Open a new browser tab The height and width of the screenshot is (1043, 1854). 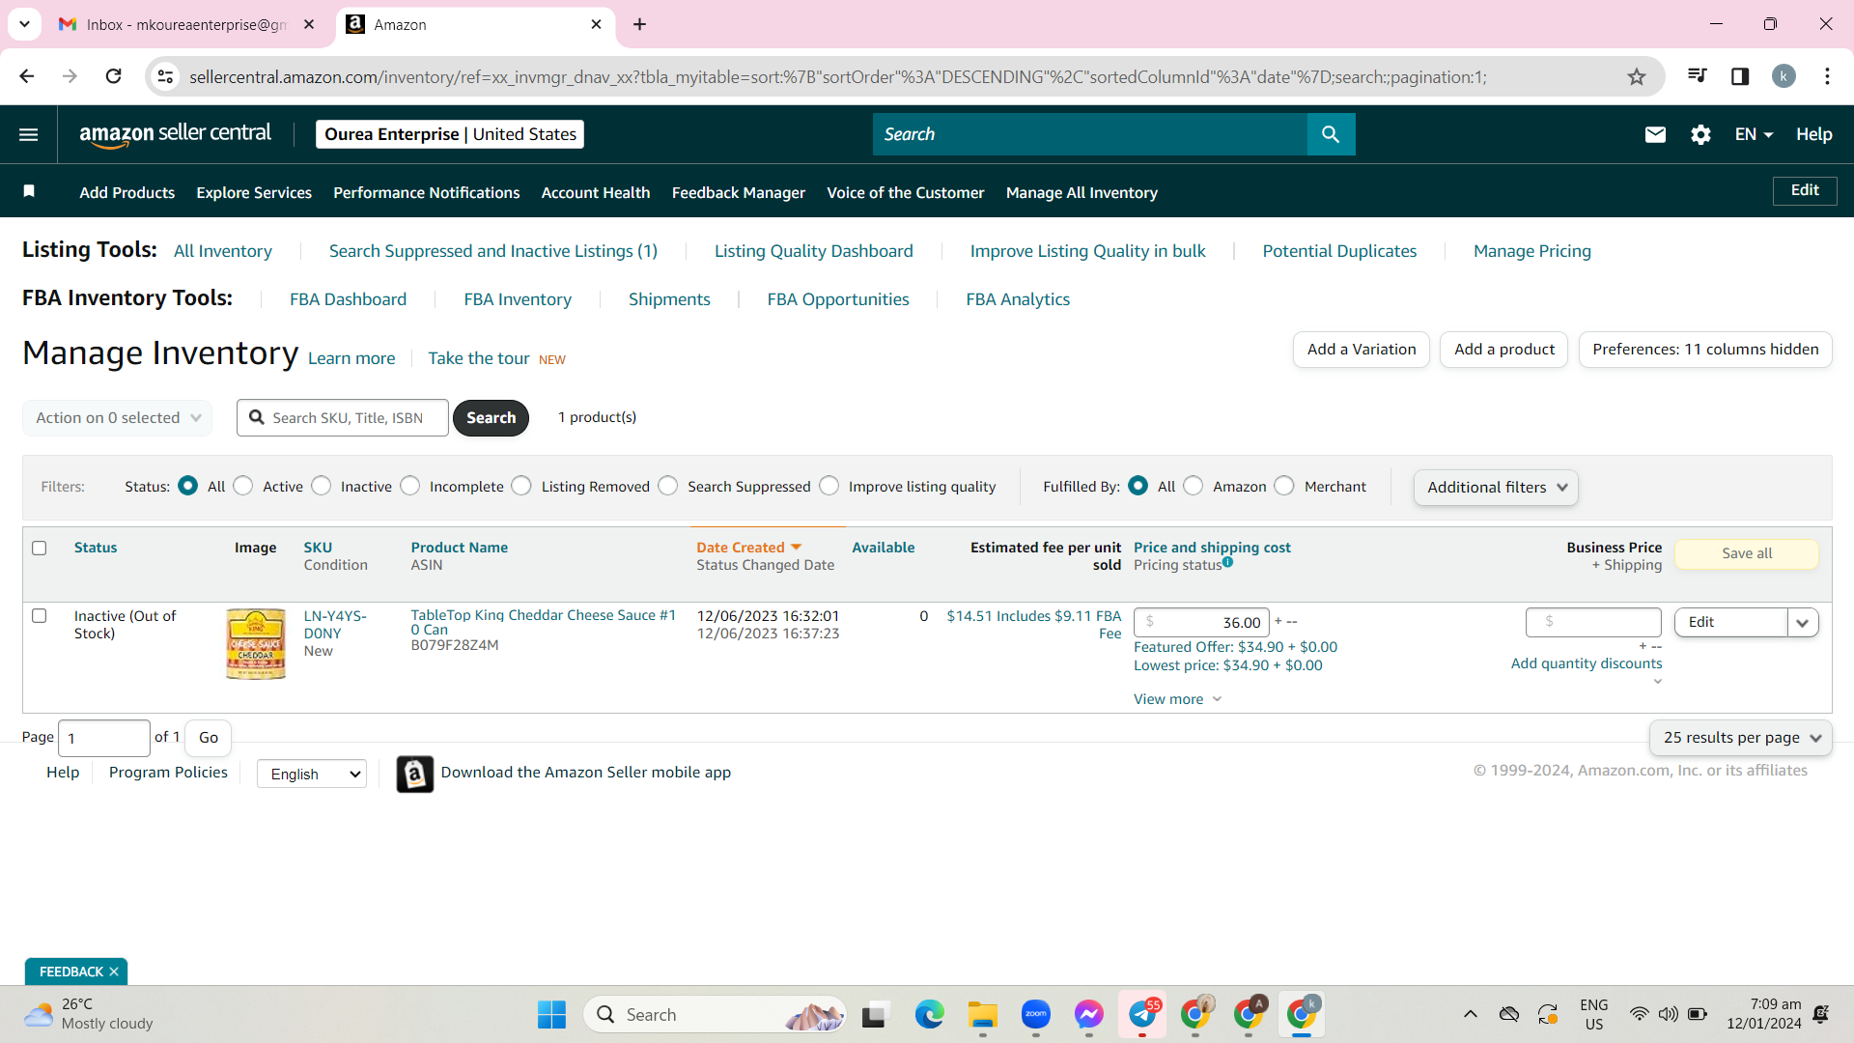[640, 24]
